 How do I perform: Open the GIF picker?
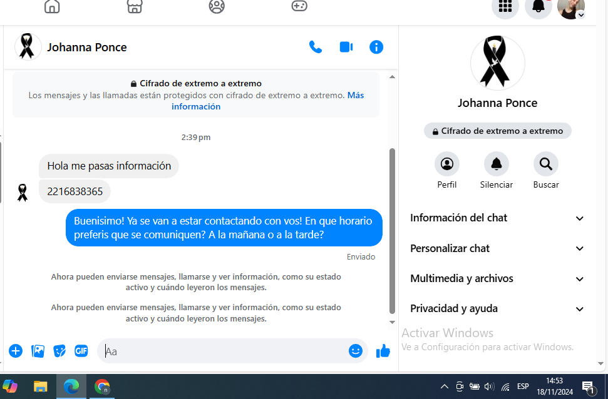pos(81,351)
